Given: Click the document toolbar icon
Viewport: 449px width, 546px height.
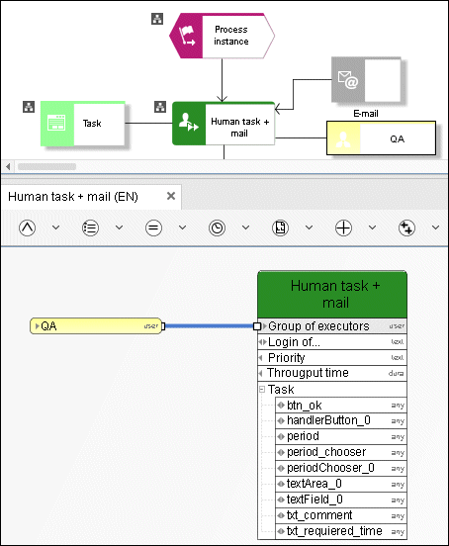Looking at the screenshot, I should 280,228.
